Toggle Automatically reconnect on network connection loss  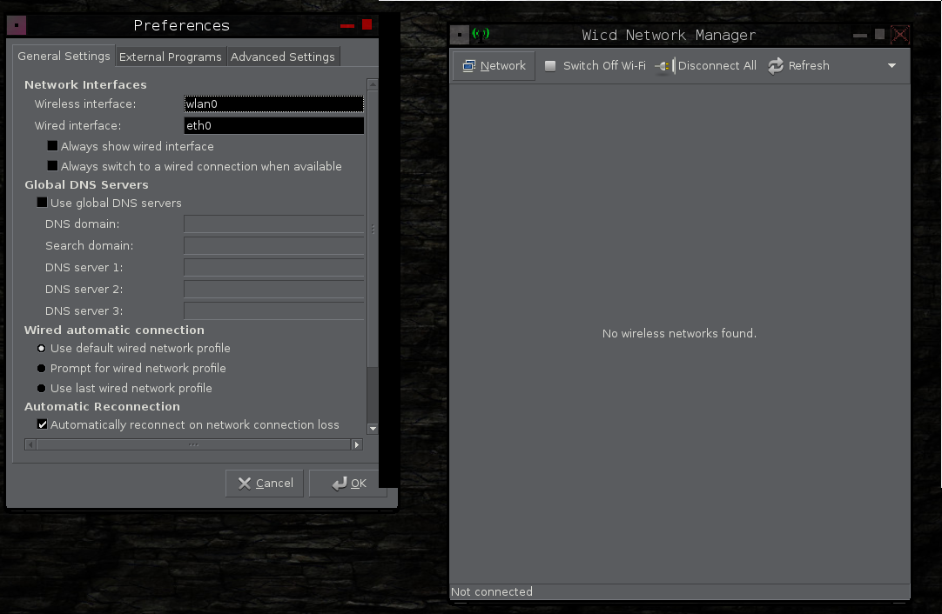pos(42,424)
